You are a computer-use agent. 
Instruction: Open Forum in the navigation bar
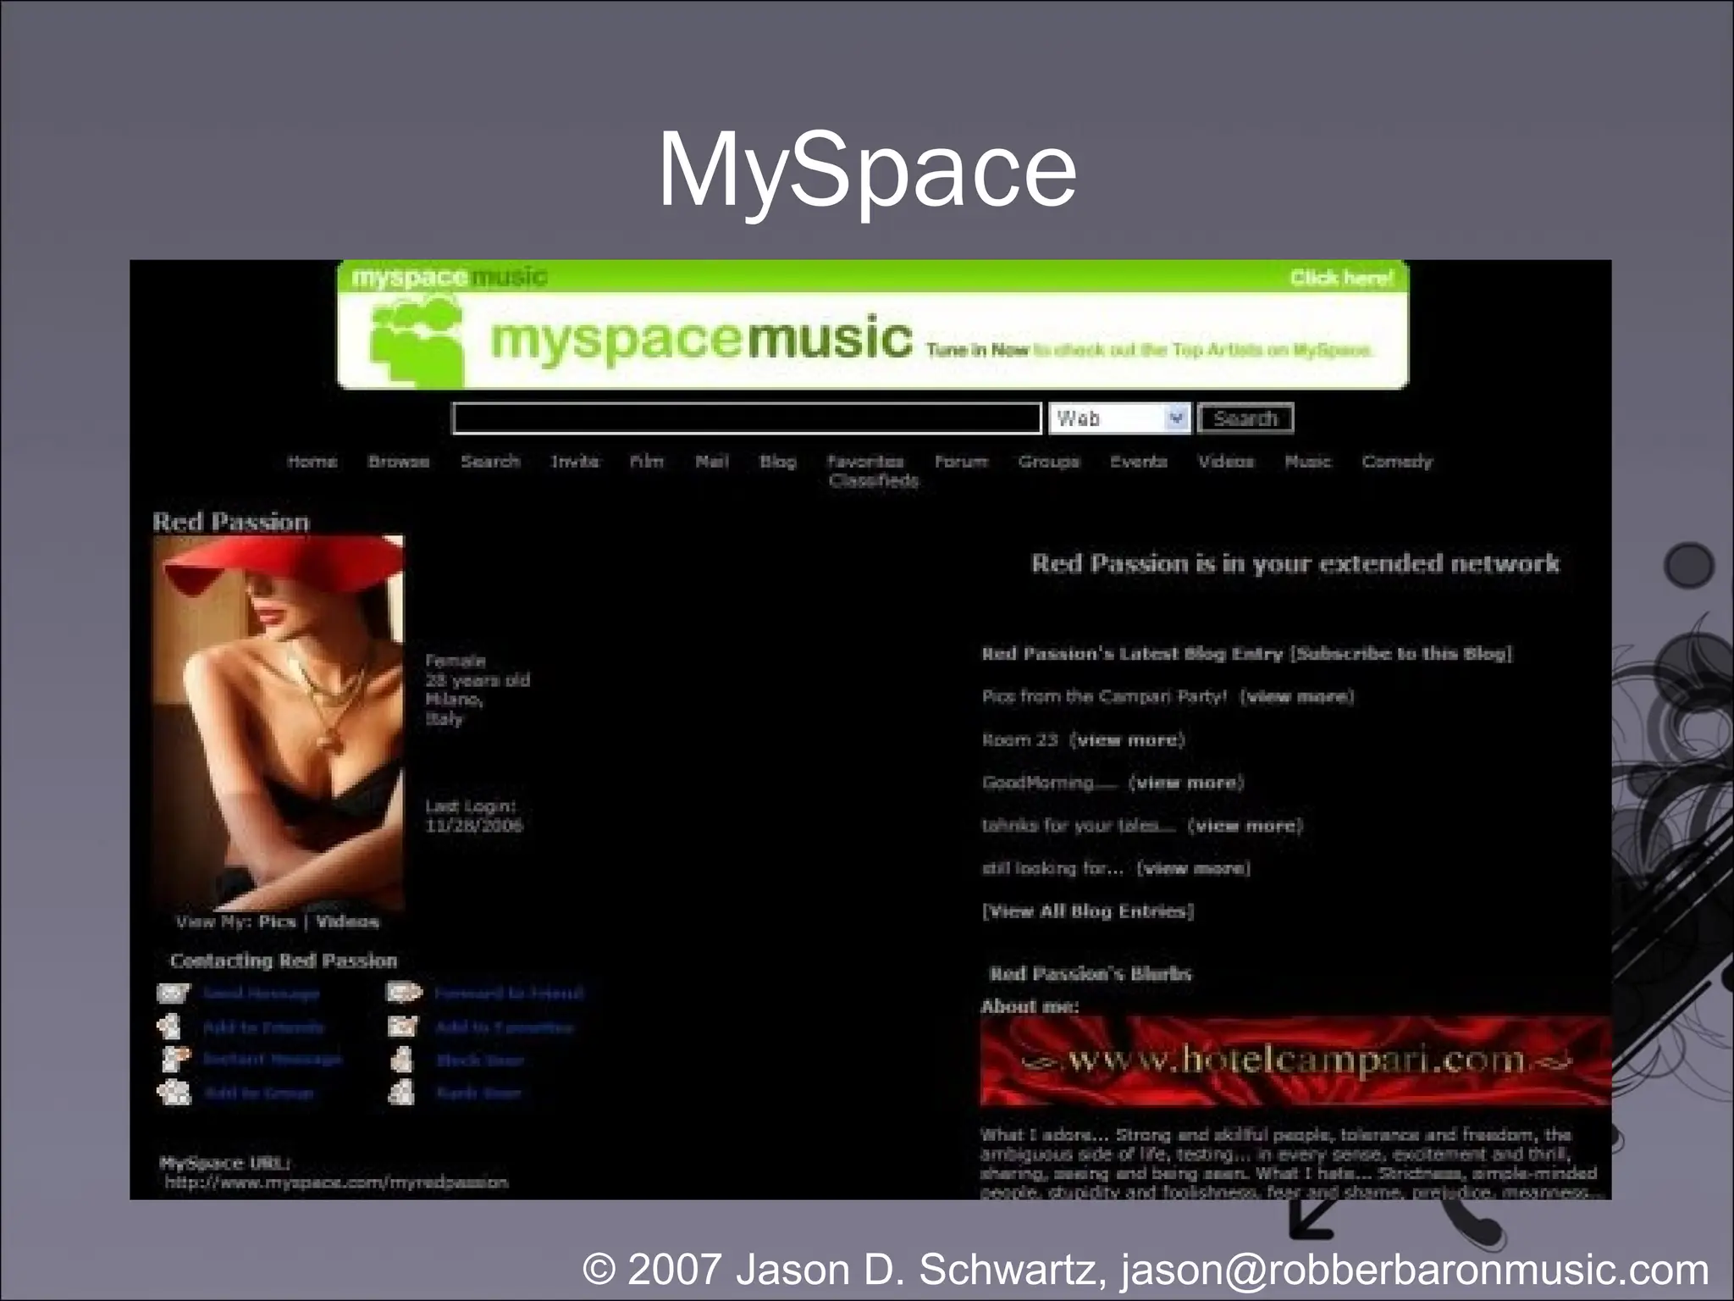pos(961,462)
